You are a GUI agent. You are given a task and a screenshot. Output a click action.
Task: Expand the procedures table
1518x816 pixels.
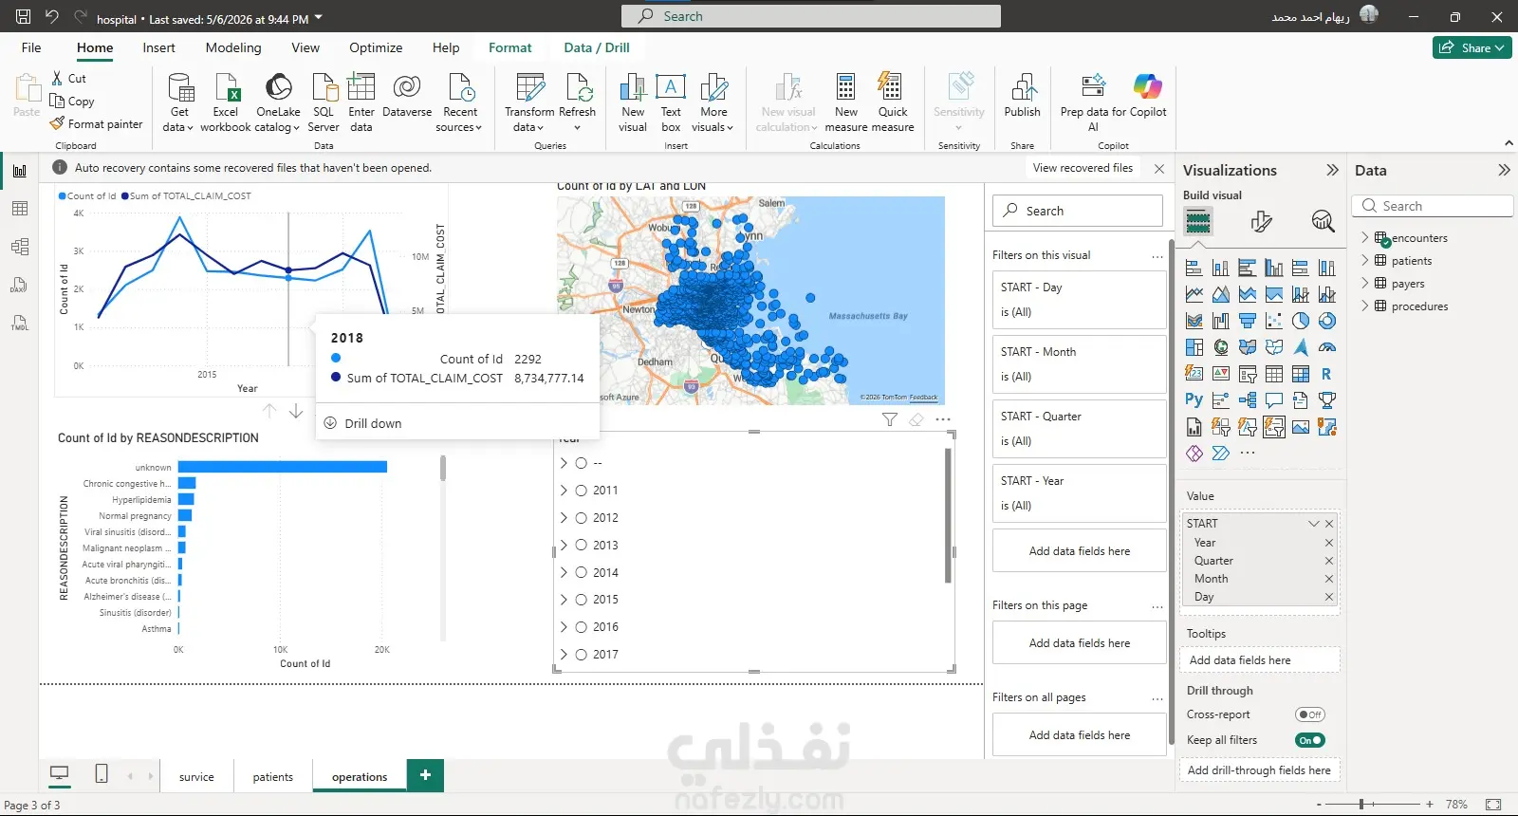coord(1365,306)
